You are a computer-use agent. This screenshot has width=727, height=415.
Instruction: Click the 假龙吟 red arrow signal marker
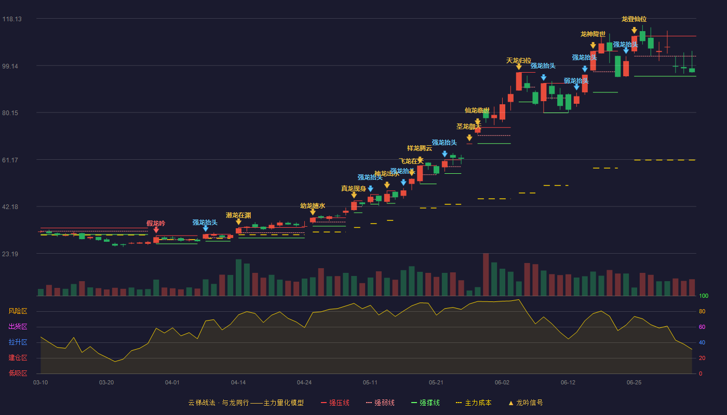(156, 230)
